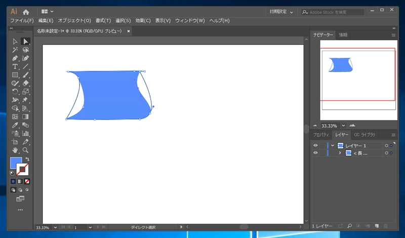Select the Perspective Grid tool
Screen dimensions: 405x238
click(25, 108)
